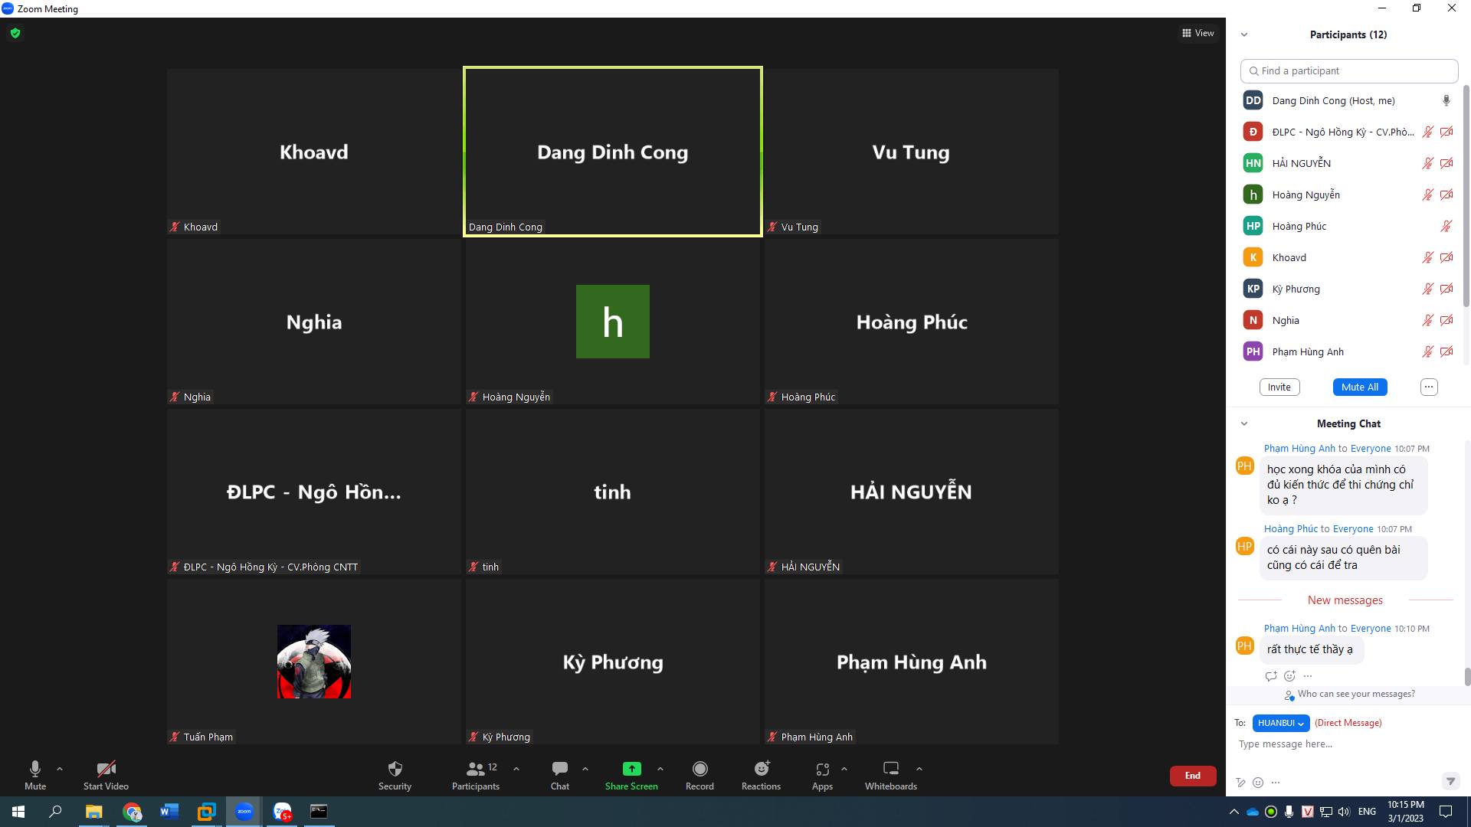Viewport: 1471px width, 827px height.
Task: Click the taskbar search magnifier
Action: pyautogui.click(x=55, y=812)
